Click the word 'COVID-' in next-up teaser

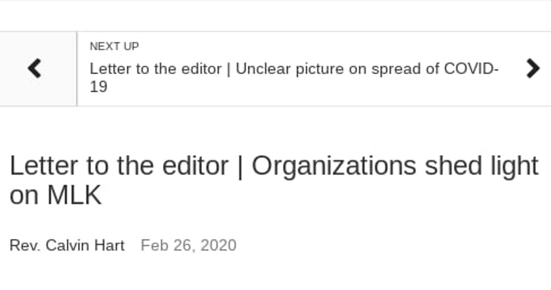[471, 69]
